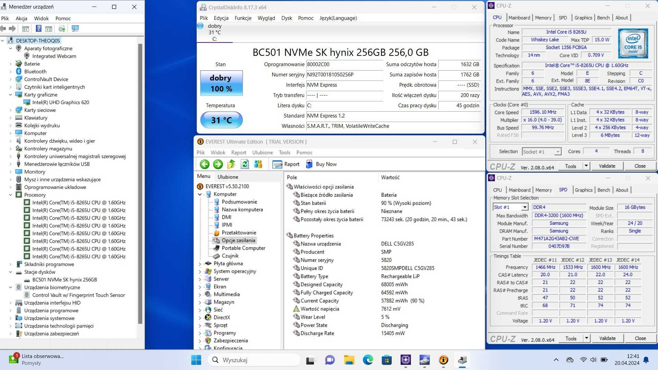Image resolution: width=658 pixels, height=370 pixels.
Task: Select Portable Computer in EVEREST tree
Action: [x=243, y=248]
